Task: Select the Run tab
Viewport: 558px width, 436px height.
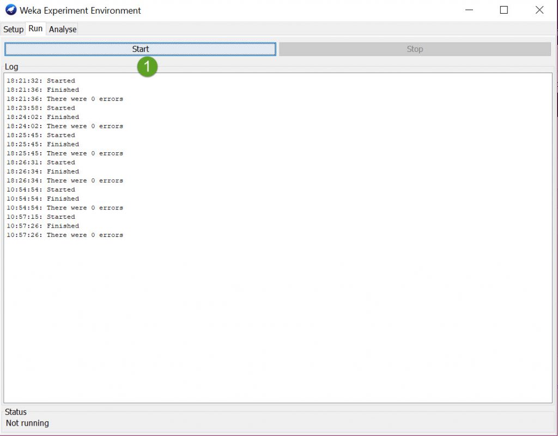Action: [35, 29]
